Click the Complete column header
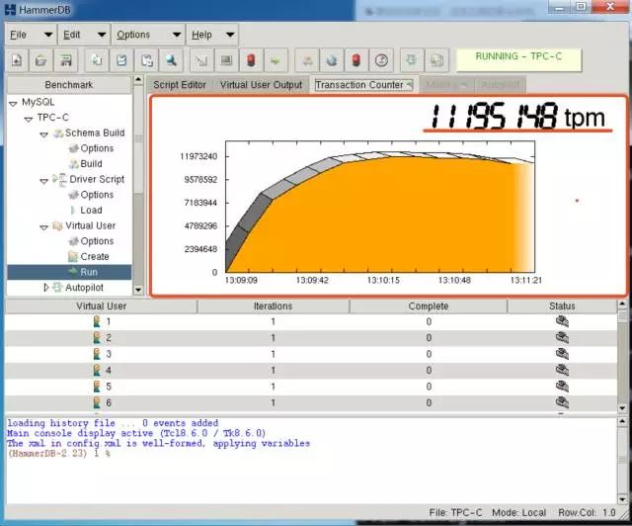The image size is (632, 526). tap(428, 306)
